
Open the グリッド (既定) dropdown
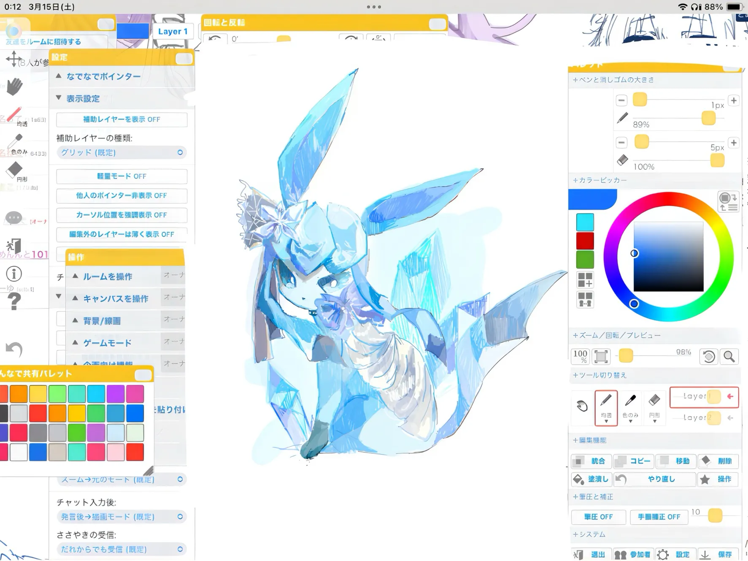tap(122, 153)
